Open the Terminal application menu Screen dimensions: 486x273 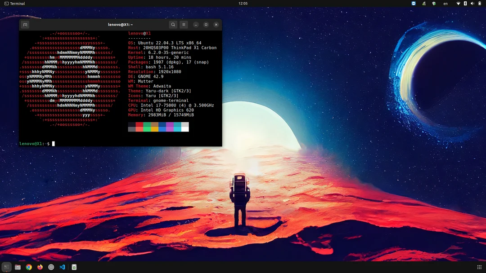(x=14, y=3)
